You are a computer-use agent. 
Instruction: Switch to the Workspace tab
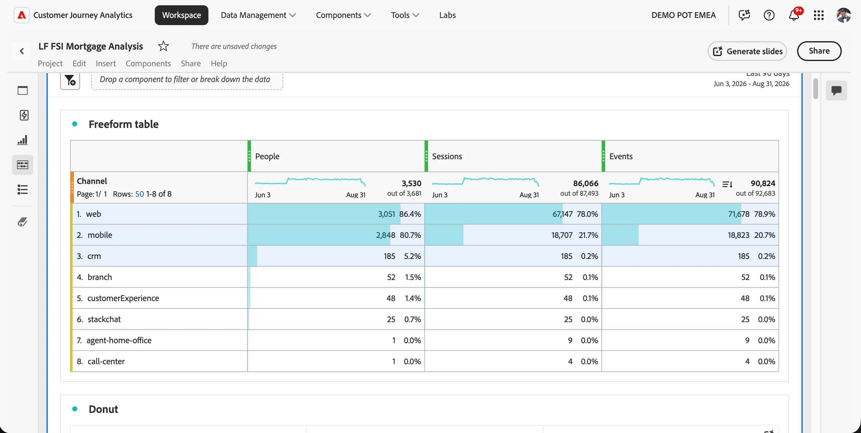181,15
